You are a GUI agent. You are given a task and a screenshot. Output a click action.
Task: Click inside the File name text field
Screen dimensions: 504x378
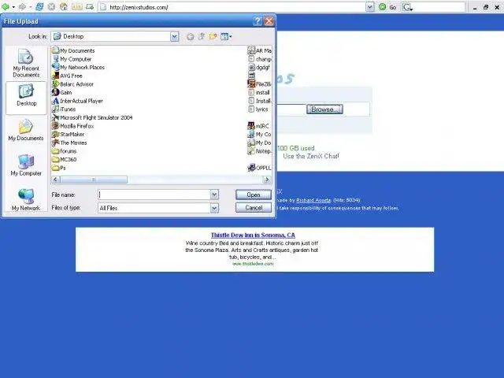pos(154,195)
